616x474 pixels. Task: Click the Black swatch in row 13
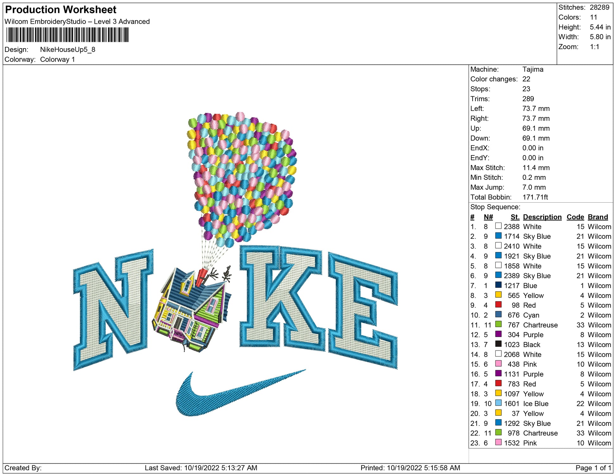pyautogui.click(x=498, y=344)
